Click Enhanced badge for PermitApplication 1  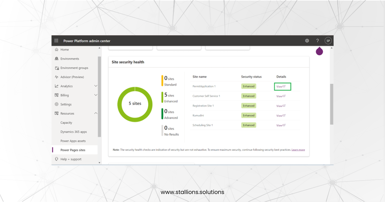click(x=249, y=86)
